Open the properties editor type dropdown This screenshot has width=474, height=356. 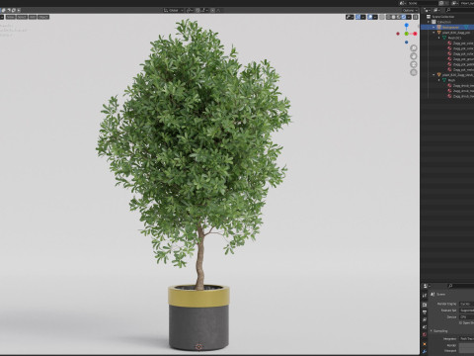tap(427, 286)
